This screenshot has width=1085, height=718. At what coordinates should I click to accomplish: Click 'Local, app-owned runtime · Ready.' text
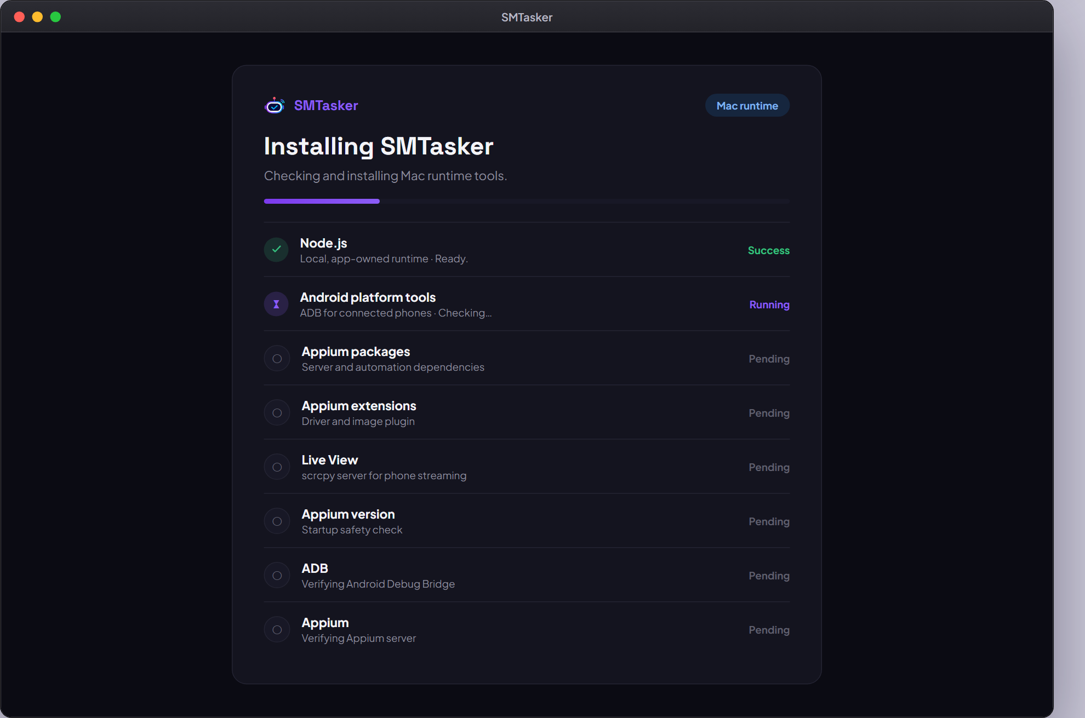pyautogui.click(x=384, y=259)
